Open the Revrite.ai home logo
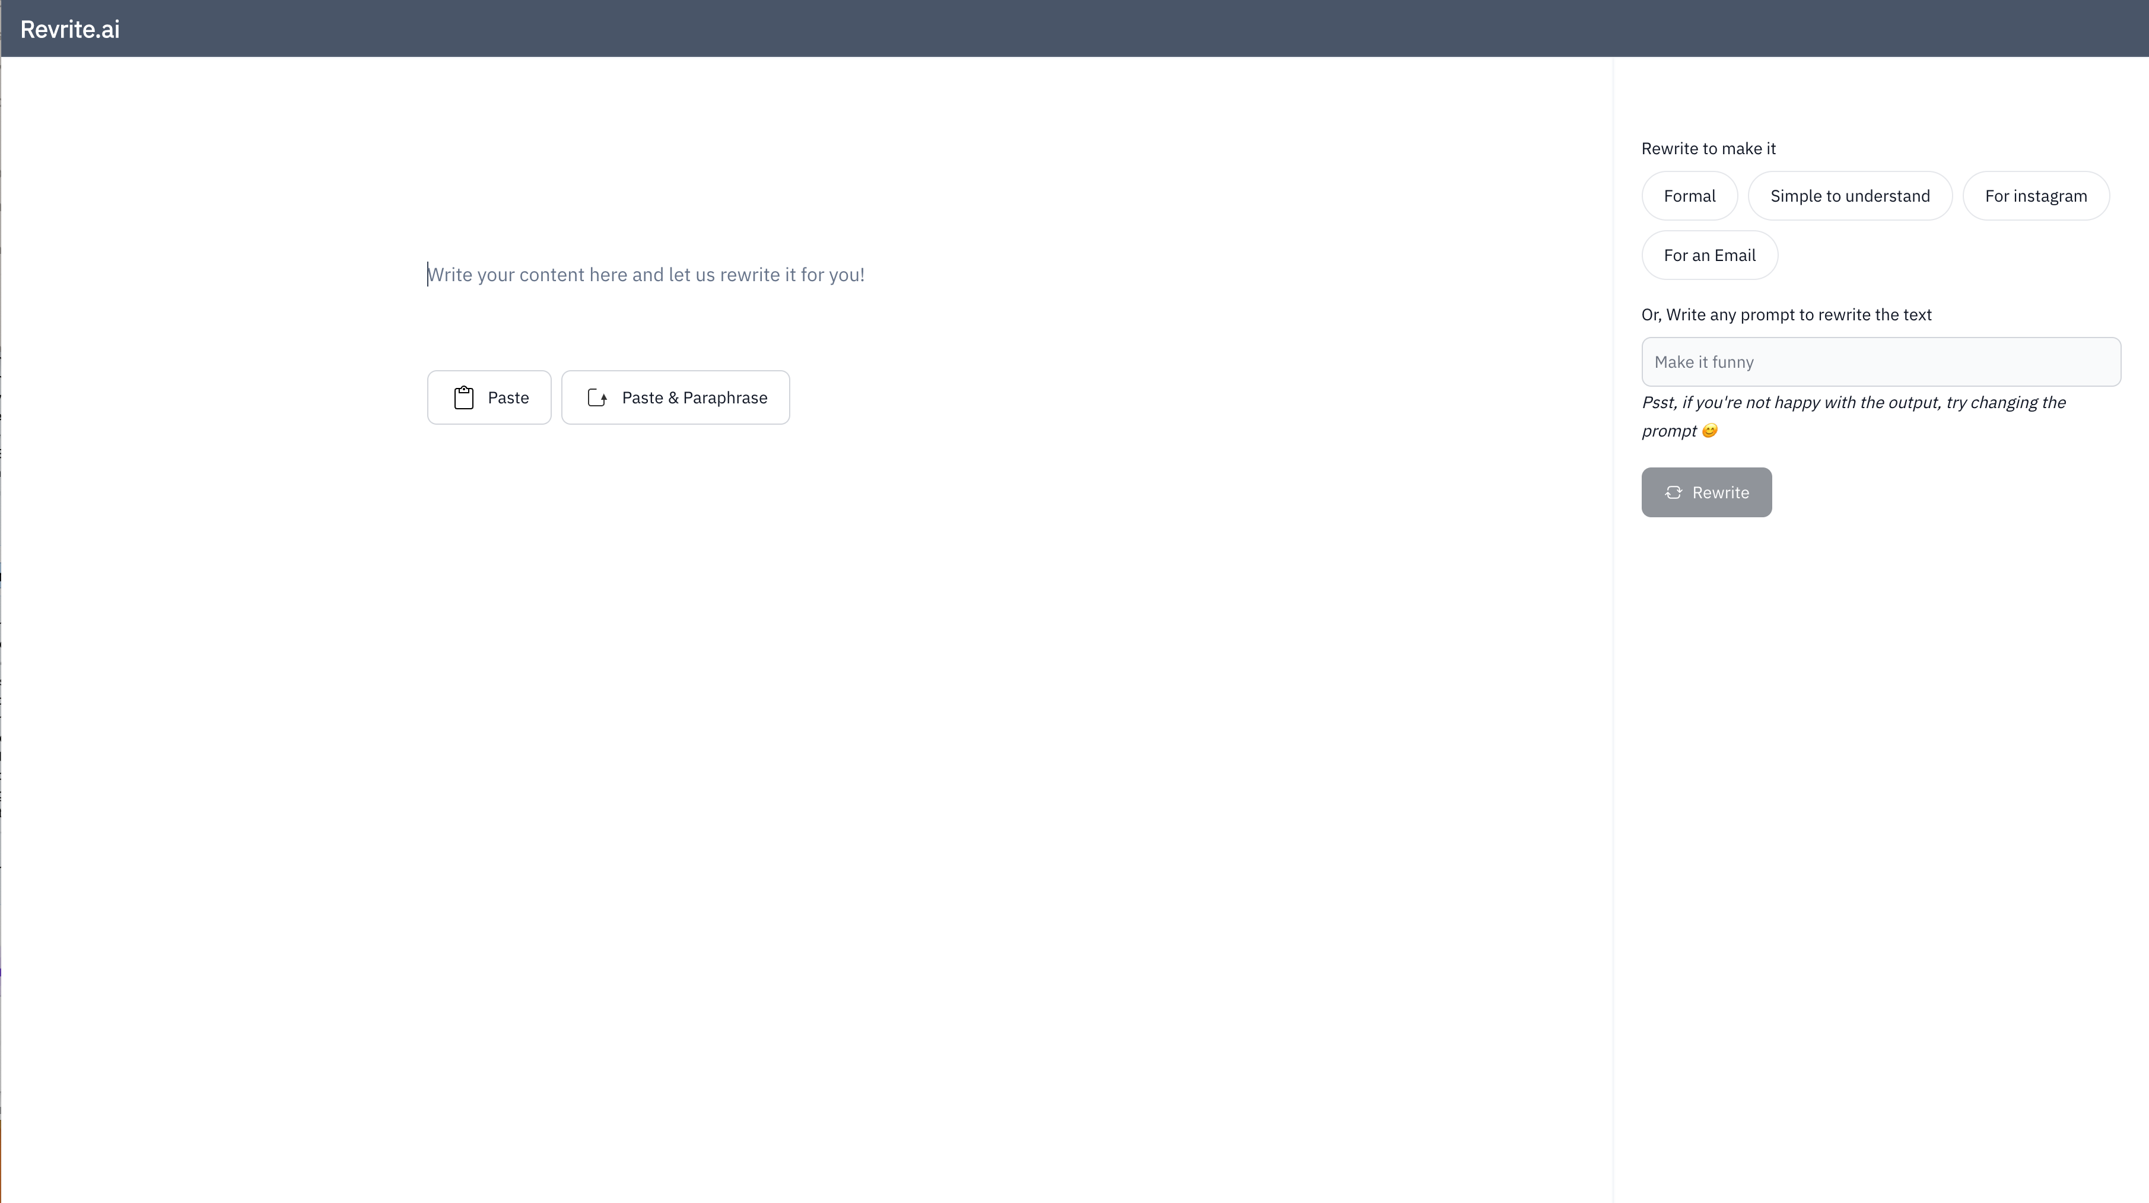2149x1203 pixels. [x=70, y=29]
